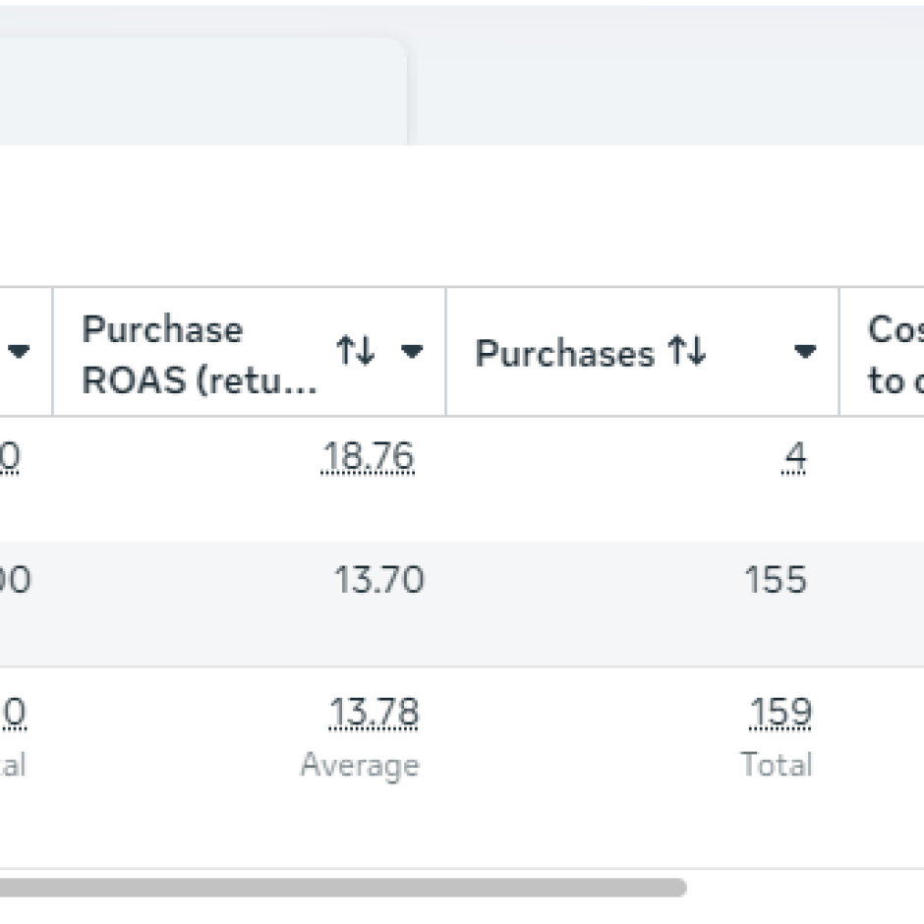
Task: Sort the Purchases column with its arrows icon
Action: (686, 350)
